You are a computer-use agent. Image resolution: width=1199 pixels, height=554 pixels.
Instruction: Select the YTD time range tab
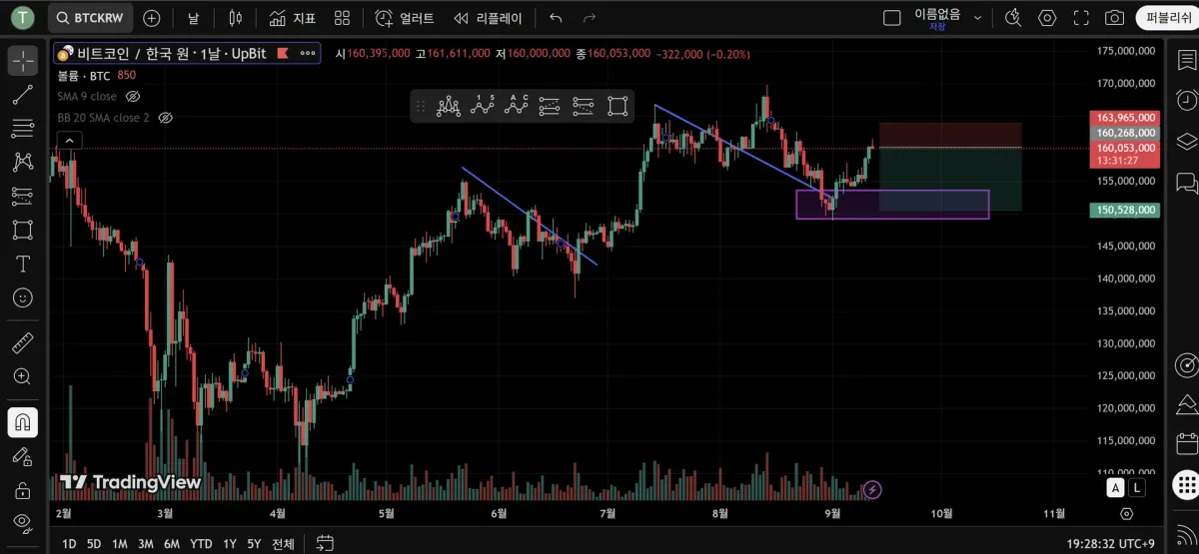201,544
